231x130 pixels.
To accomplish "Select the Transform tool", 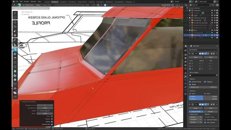I will [x=15, y=35].
